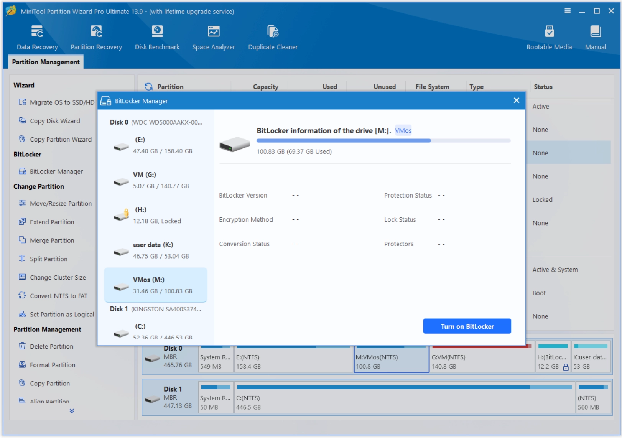This screenshot has height=438, width=622.
Task: Sort by File System column header
Action: (432, 87)
